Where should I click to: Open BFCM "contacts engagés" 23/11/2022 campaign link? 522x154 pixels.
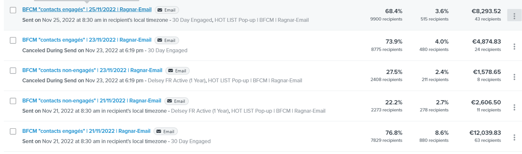pyautogui.click(x=87, y=40)
